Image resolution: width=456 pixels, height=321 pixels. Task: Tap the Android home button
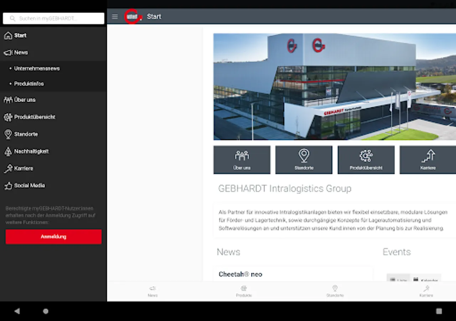coord(46,311)
